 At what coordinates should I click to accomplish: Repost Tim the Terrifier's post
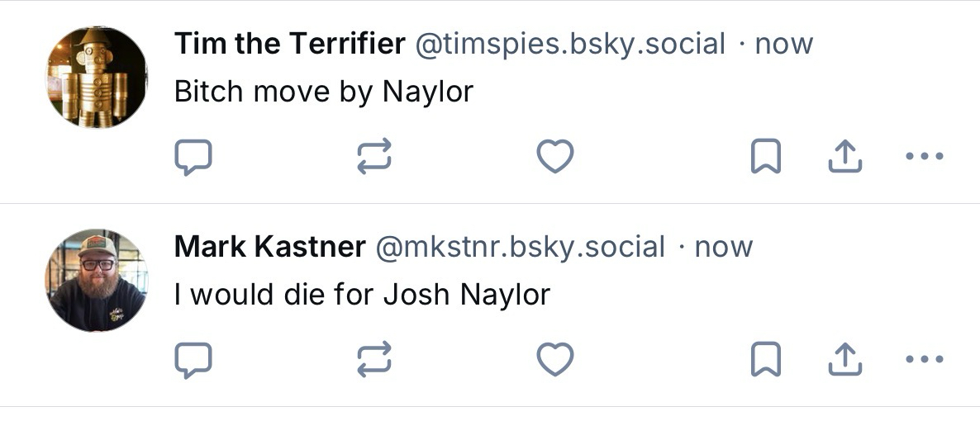pos(373,156)
